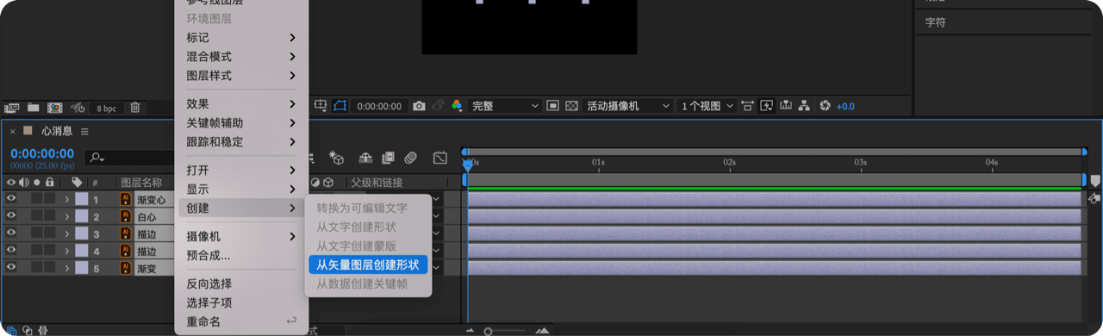Open the 心消息 panel menu icon
Screen dimensions: 1103x336
[84, 131]
